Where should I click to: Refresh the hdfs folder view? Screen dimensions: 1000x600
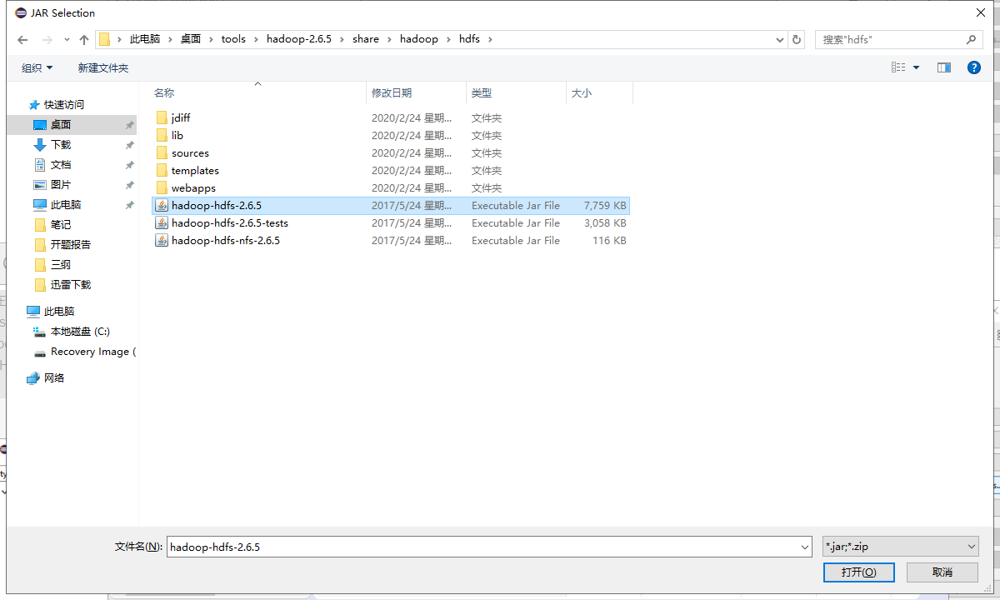[797, 39]
